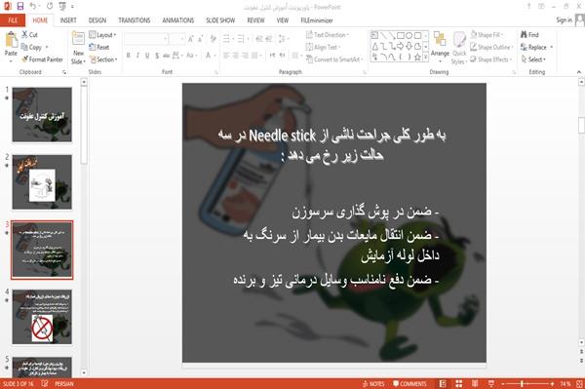The height and width of the screenshot is (389, 585).
Task: Select slide 1 thumbnail
Action: [x=42, y=114]
